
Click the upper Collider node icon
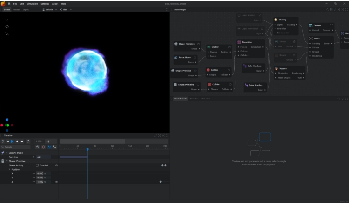[208, 70]
